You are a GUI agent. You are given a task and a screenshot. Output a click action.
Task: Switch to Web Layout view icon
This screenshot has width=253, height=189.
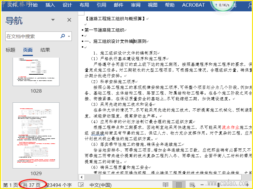click(192, 185)
